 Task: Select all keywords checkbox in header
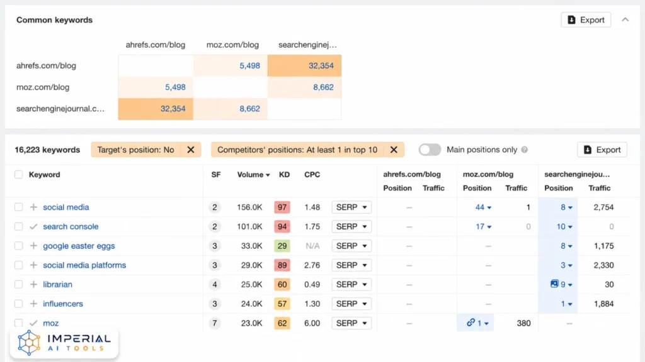pos(18,175)
